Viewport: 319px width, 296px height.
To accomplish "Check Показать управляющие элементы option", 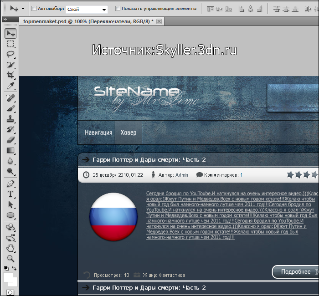I will 118,9.
